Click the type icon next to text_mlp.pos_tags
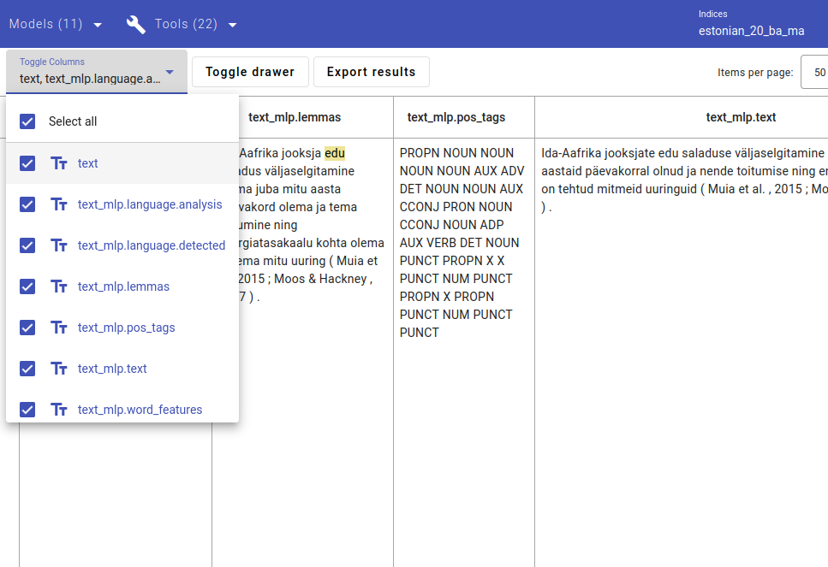 pyautogui.click(x=58, y=328)
